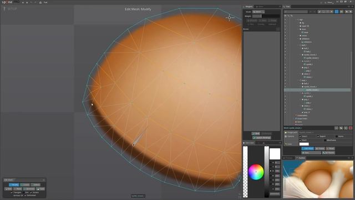Click Reset in the Edit Mesh dialog

(x=18, y=189)
